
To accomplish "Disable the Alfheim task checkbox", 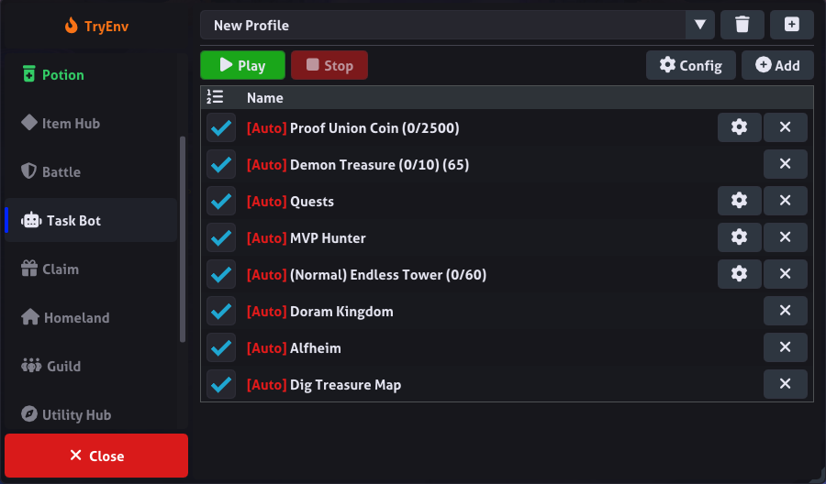I will [221, 347].
